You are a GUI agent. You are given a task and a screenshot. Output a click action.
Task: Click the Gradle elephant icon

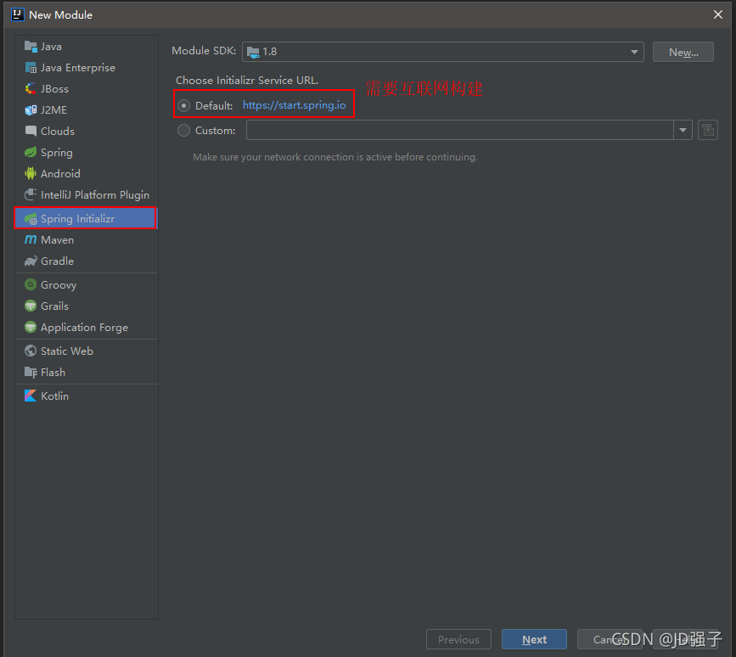click(x=31, y=261)
